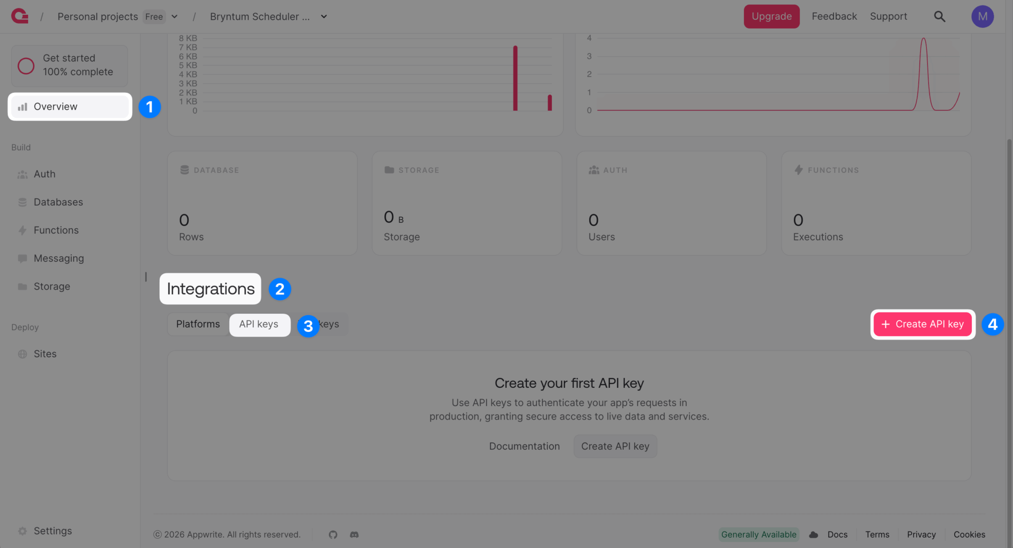The image size is (1013, 548).
Task: Click the Upgrade button
Action: 772,16
